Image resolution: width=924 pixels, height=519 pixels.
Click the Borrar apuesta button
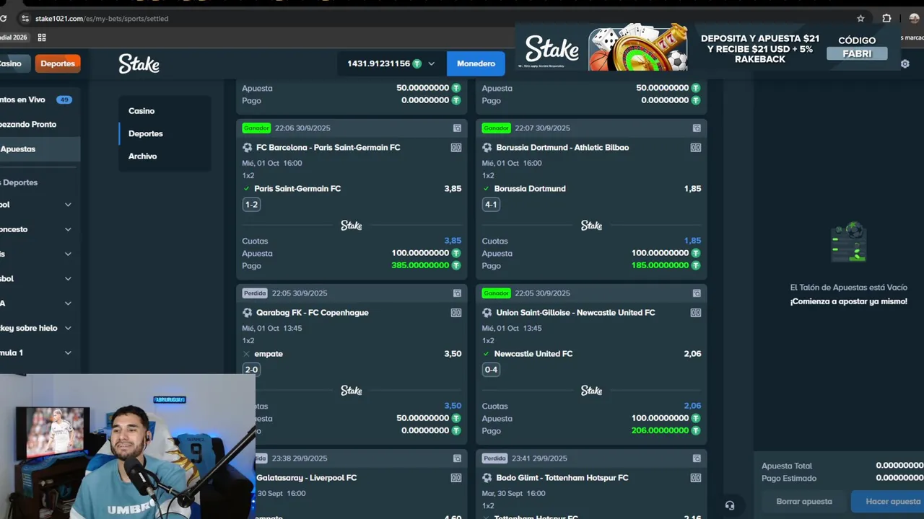tap(804, 501)
